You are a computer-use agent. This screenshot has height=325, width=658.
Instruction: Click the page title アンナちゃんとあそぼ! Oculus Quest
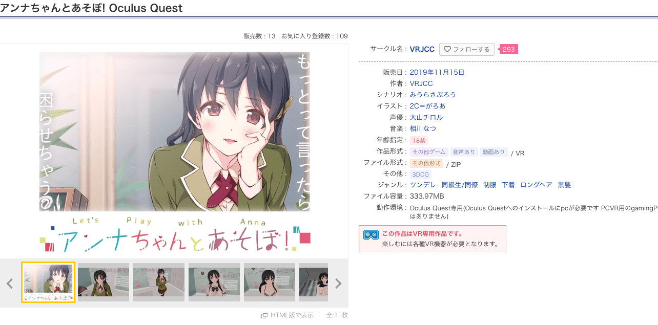91,8
